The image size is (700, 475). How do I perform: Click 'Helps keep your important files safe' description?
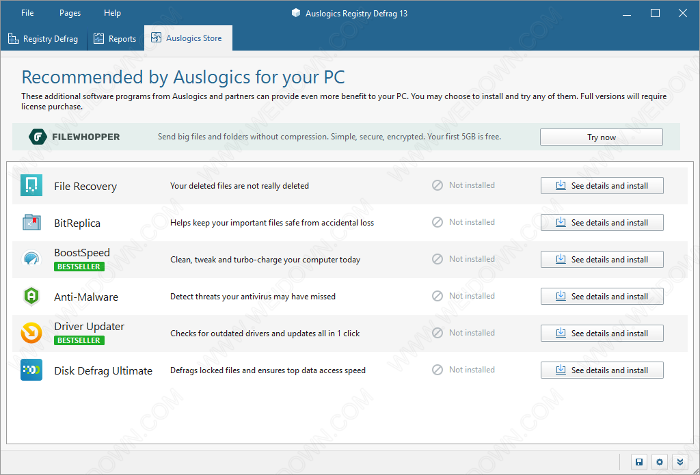point(272,223)
